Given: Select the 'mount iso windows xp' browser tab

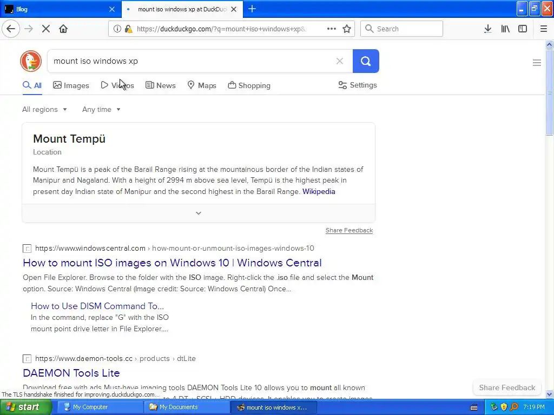Looking at the screenshot, I should coord(182,9).
